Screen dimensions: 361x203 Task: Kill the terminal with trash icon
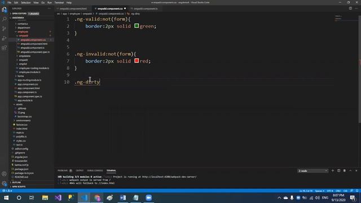click(x=345, y=170)
